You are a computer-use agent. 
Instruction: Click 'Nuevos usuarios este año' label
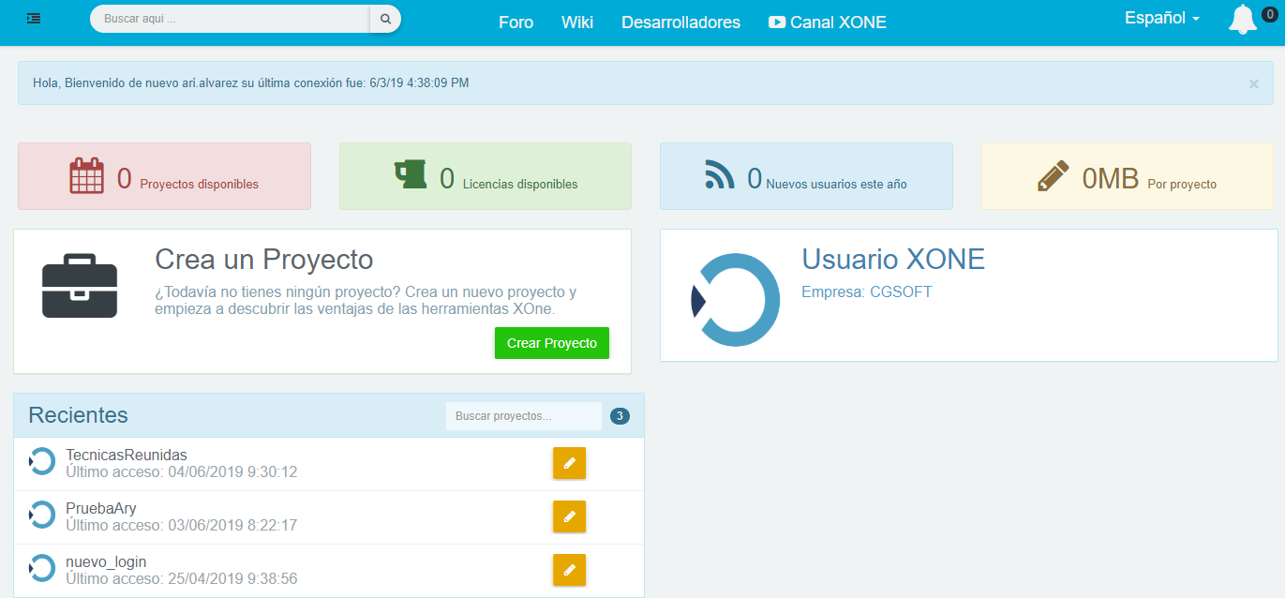coord(836,185)
